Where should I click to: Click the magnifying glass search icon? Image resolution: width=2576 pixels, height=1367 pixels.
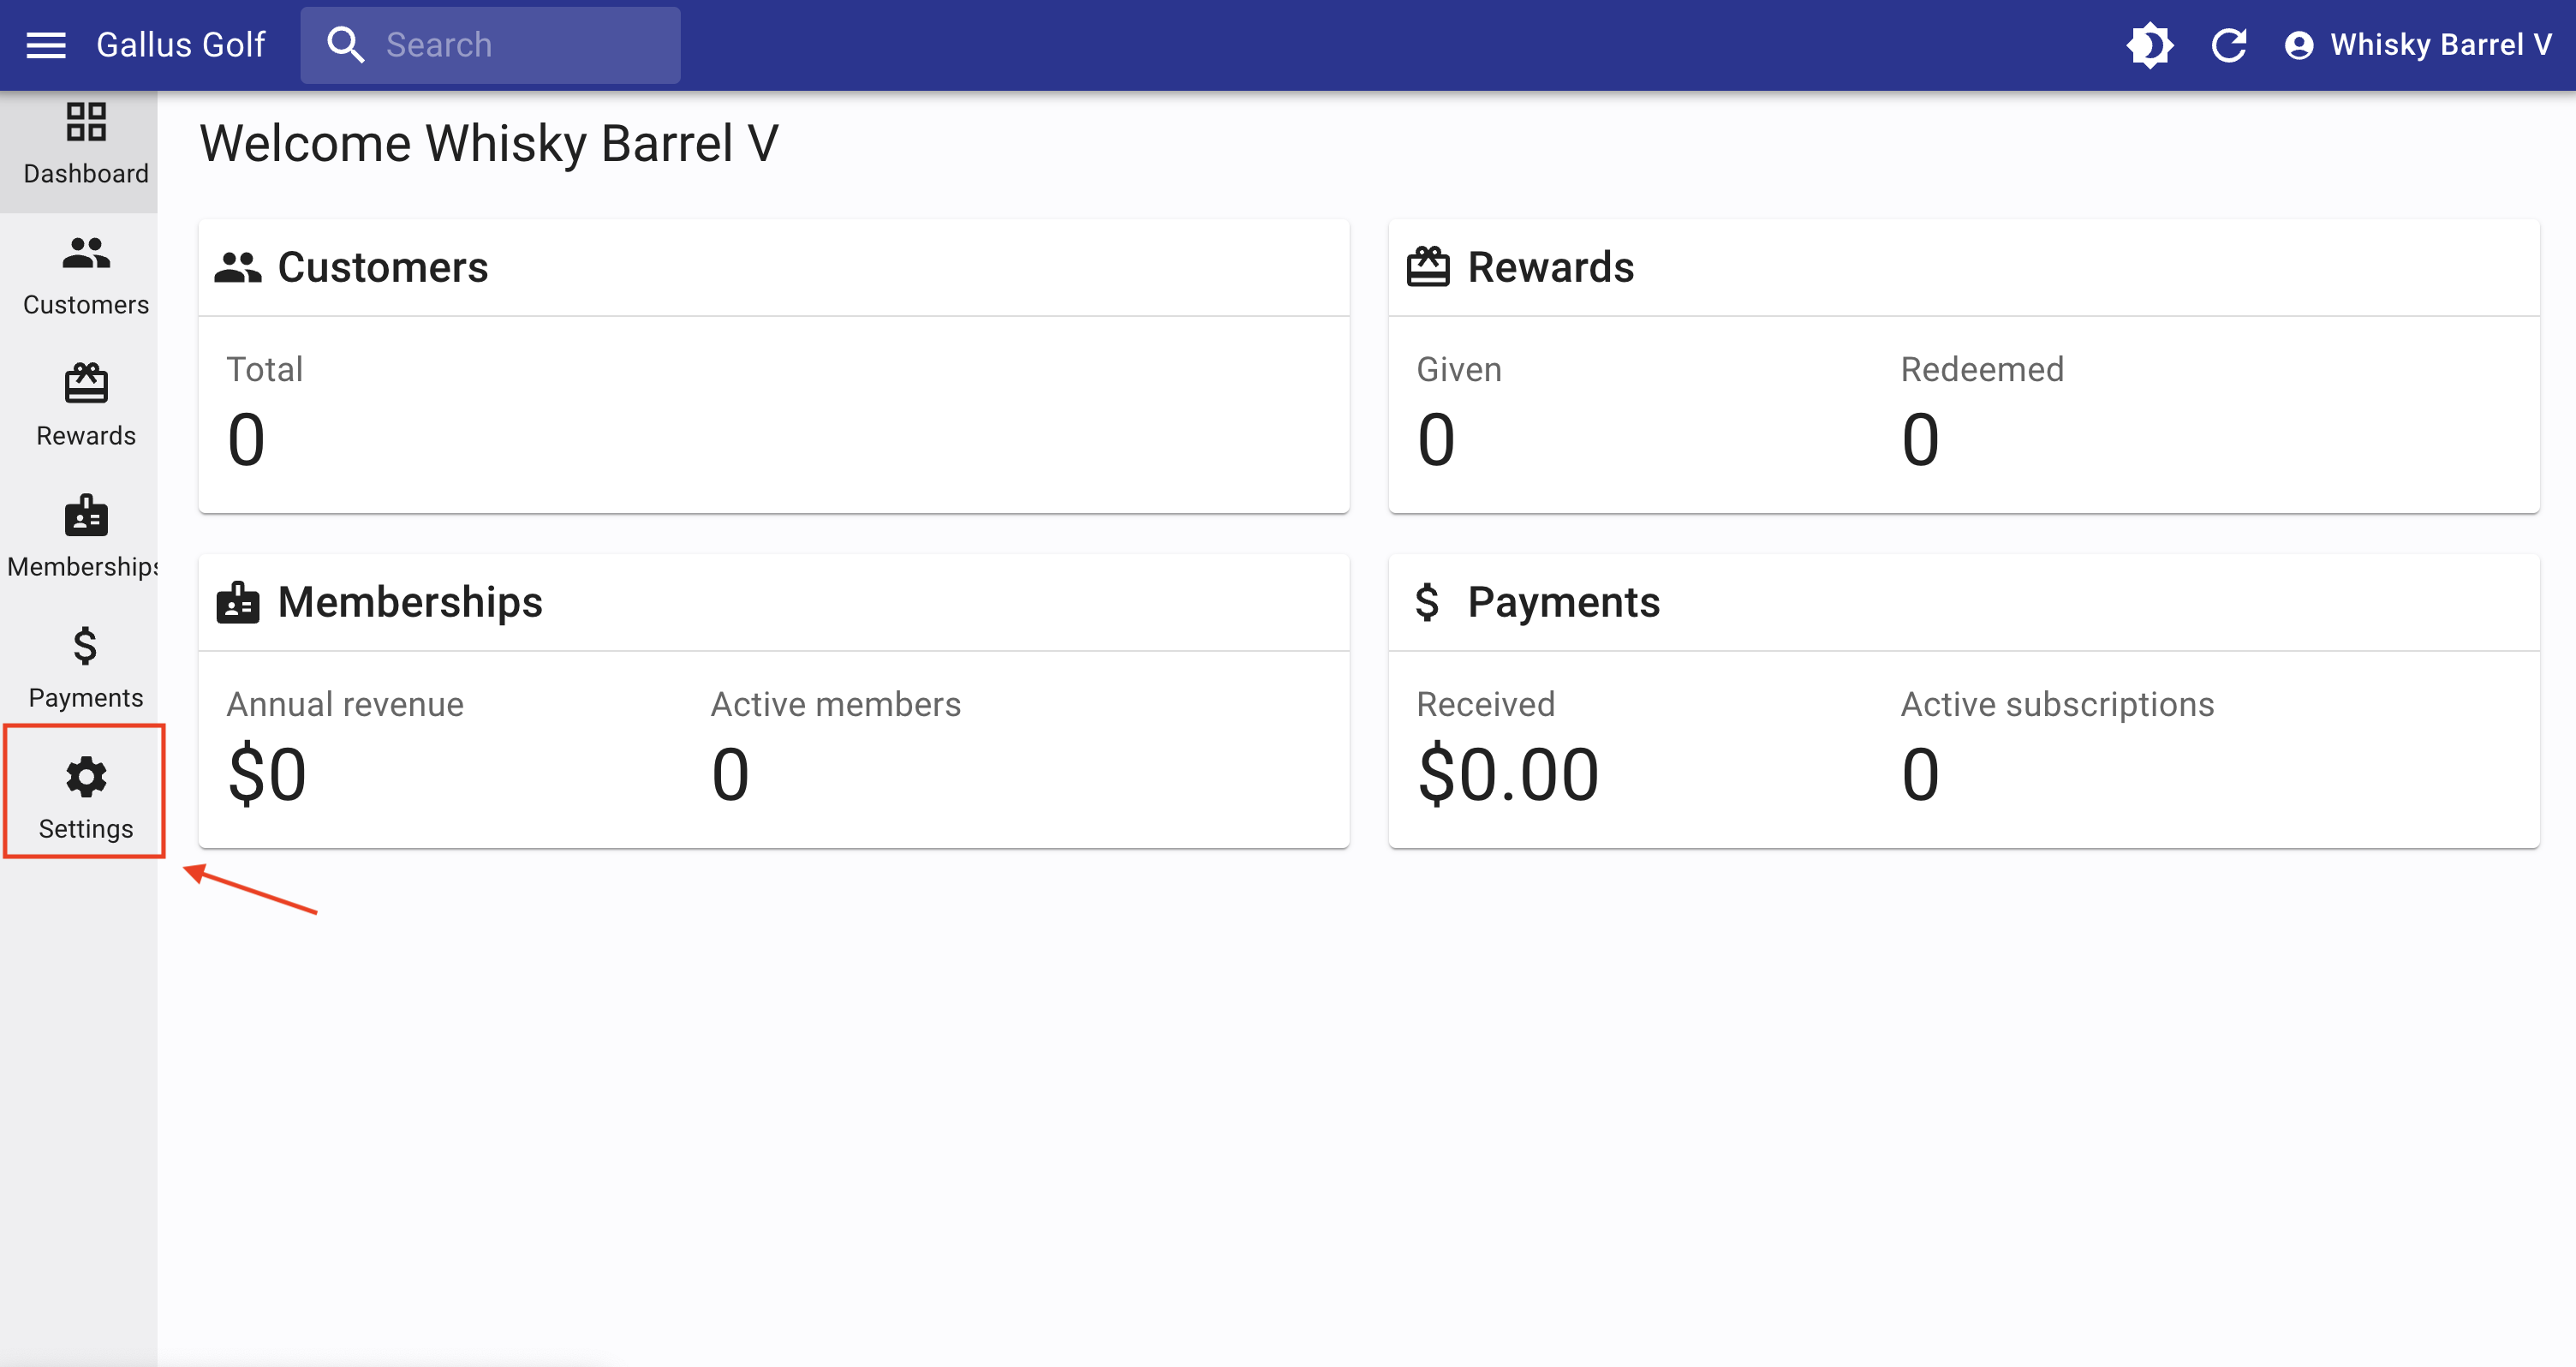tap(345, 45)
